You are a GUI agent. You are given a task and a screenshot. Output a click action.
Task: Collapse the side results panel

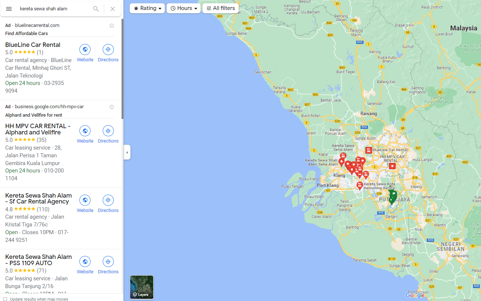[x=127, y=152]
